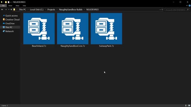191x107 pixels.
Task: Minimize the NSUDEVR03 window
Action: (x=174, y=2)
